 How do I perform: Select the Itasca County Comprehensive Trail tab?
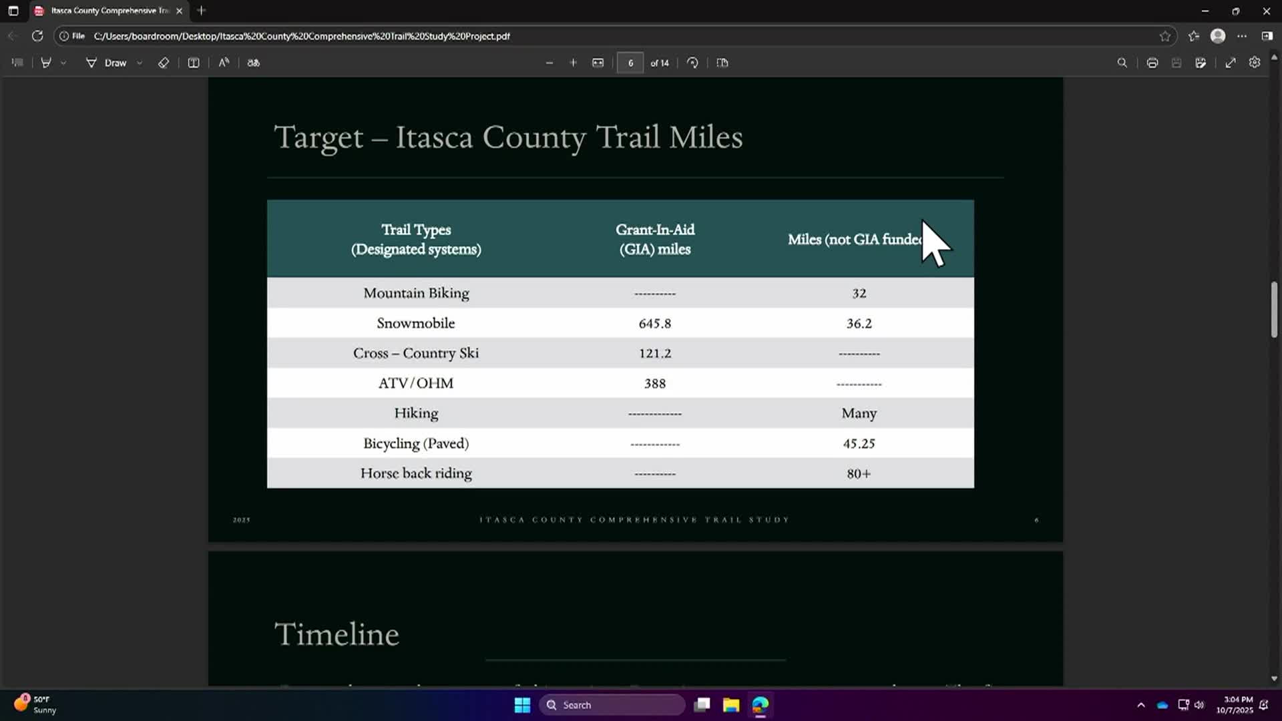[107, 11]
